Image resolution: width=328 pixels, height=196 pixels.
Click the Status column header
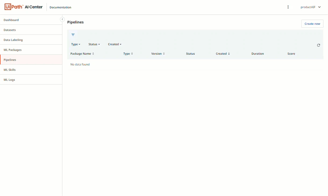190,54
